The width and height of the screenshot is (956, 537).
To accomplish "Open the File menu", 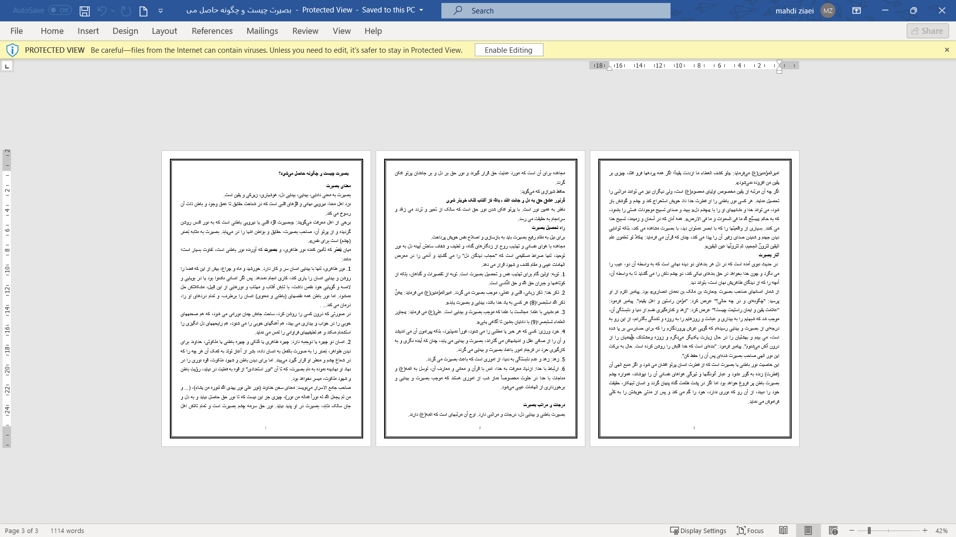I will pos(16,31).
